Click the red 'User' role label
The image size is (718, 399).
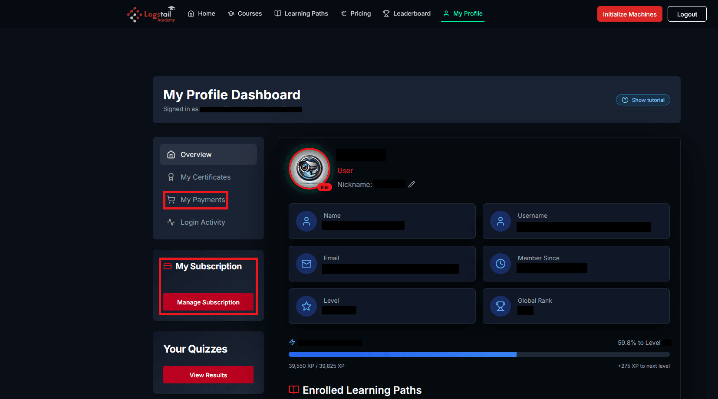click(x=345, y=171)
